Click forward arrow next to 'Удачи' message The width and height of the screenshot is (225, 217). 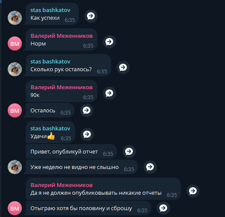click(x=87, y=134)
